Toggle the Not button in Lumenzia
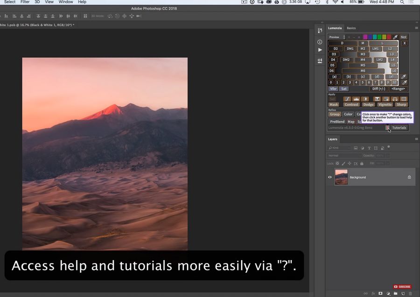This screenshot has height=297, width=420. pos(404,37)
